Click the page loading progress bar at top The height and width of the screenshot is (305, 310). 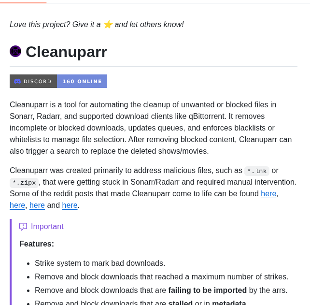[x=23, y=2]
